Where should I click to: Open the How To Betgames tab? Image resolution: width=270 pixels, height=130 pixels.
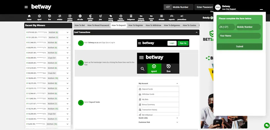(172, 25)
